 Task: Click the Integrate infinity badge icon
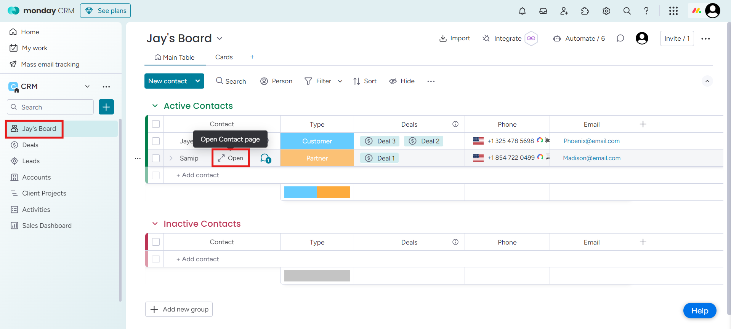click(x=531, y=38)
